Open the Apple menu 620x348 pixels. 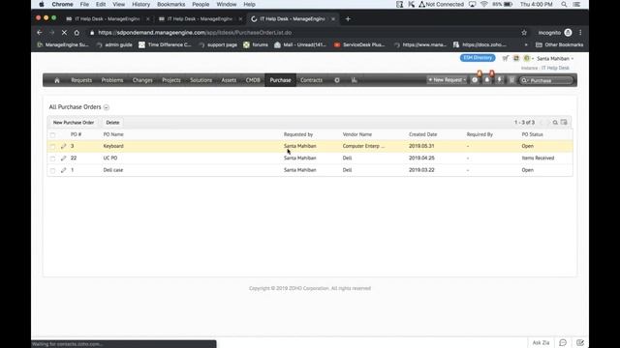tap(42, 4)
